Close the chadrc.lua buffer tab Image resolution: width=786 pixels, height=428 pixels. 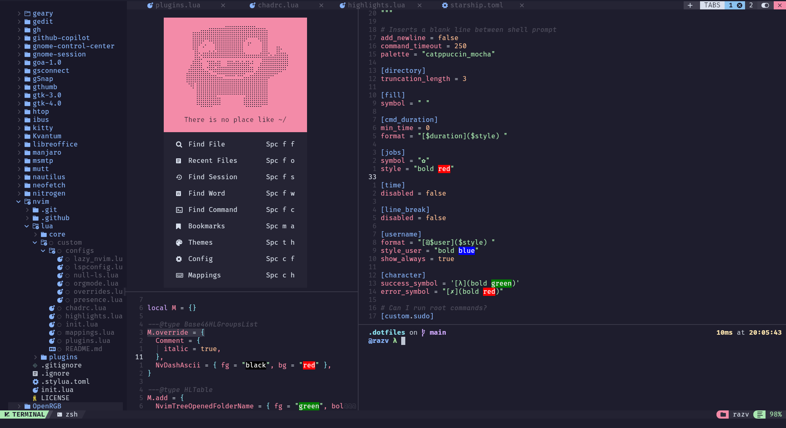321,5
